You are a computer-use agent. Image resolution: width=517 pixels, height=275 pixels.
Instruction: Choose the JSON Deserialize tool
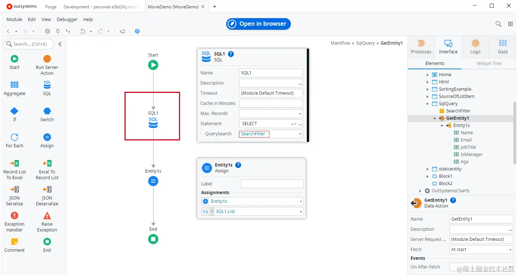pyautogui.click(x=47, y=196)
